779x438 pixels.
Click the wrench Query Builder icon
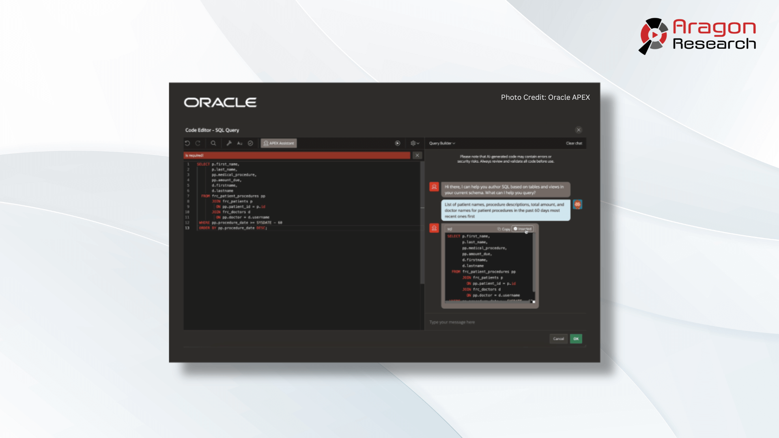(229, 143)
